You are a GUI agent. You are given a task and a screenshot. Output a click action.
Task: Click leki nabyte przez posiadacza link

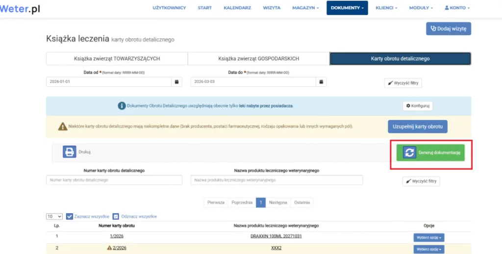(266, 106)
